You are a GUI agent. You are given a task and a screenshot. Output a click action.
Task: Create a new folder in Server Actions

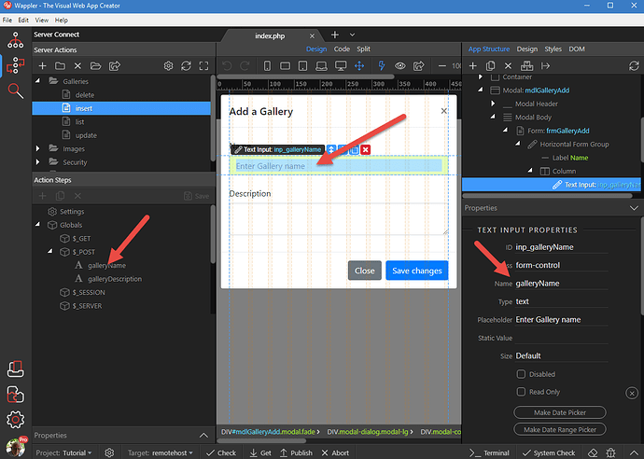click(x=60, y=65)
